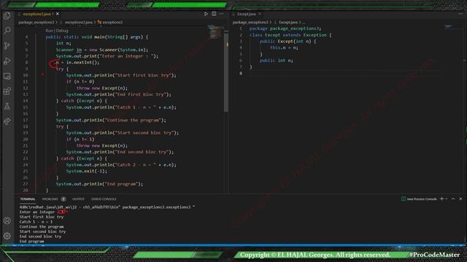Screen dimensions: 467x262
Task: Create a new terminal with plus icon
Action: point(441,199)
